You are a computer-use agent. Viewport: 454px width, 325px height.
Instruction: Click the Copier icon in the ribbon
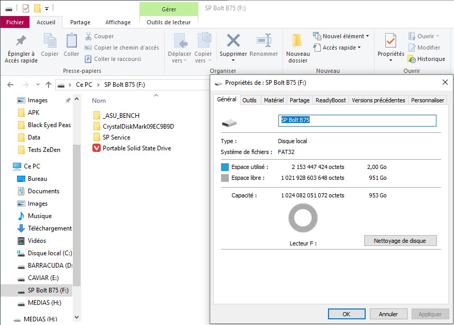click(50, 40)
